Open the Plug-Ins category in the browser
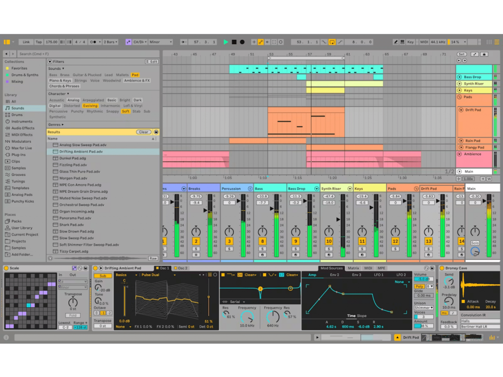Viewport: 503px width, 377px height. pyautogui.click(x=19, y=154)
